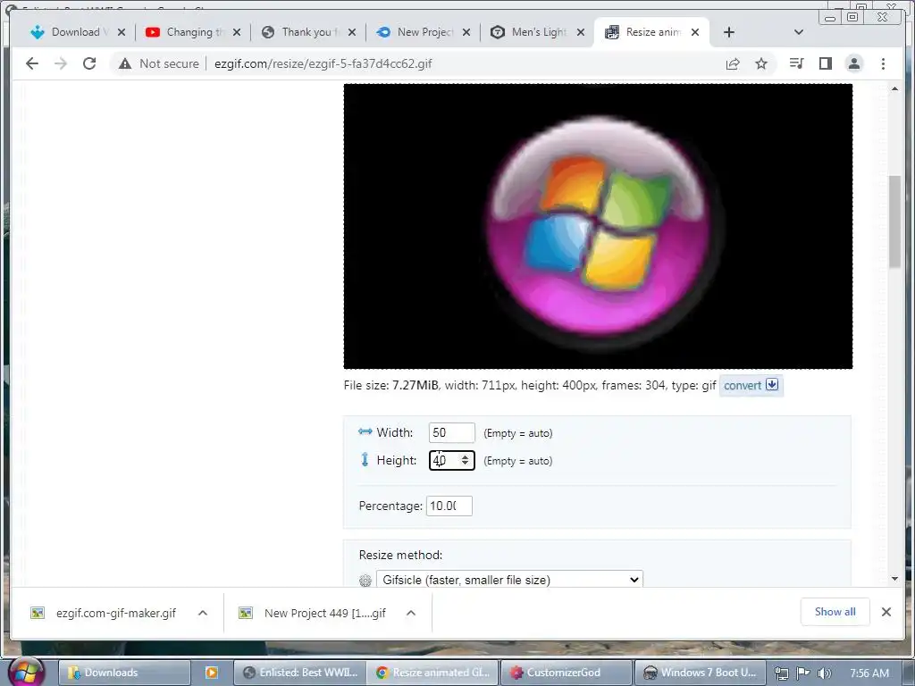The width and height of the screenshot is (915, 686).
Task: Open the Chrome three-dot menu
Action: (883, 63)
